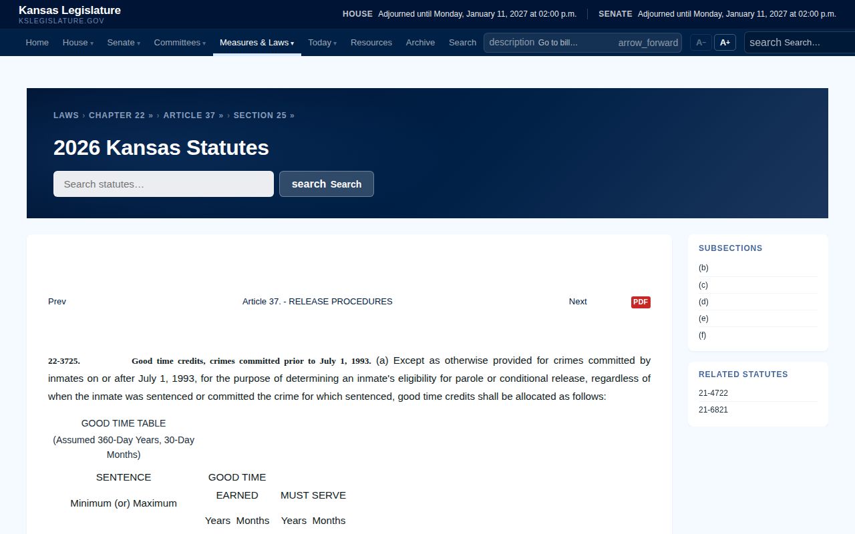This screenshot has width=855, height=534.
Task: Click the 2026 Kansas Statutes heading
Action: point(161,148)
